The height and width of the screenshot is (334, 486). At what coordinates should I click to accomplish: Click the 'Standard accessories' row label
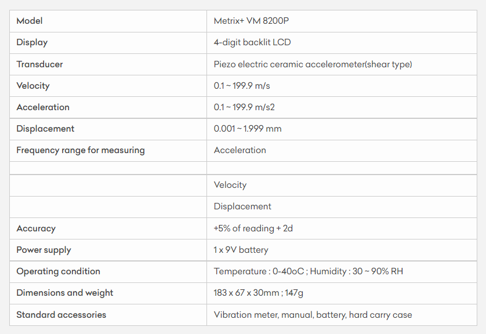click(x=61, y=315)
